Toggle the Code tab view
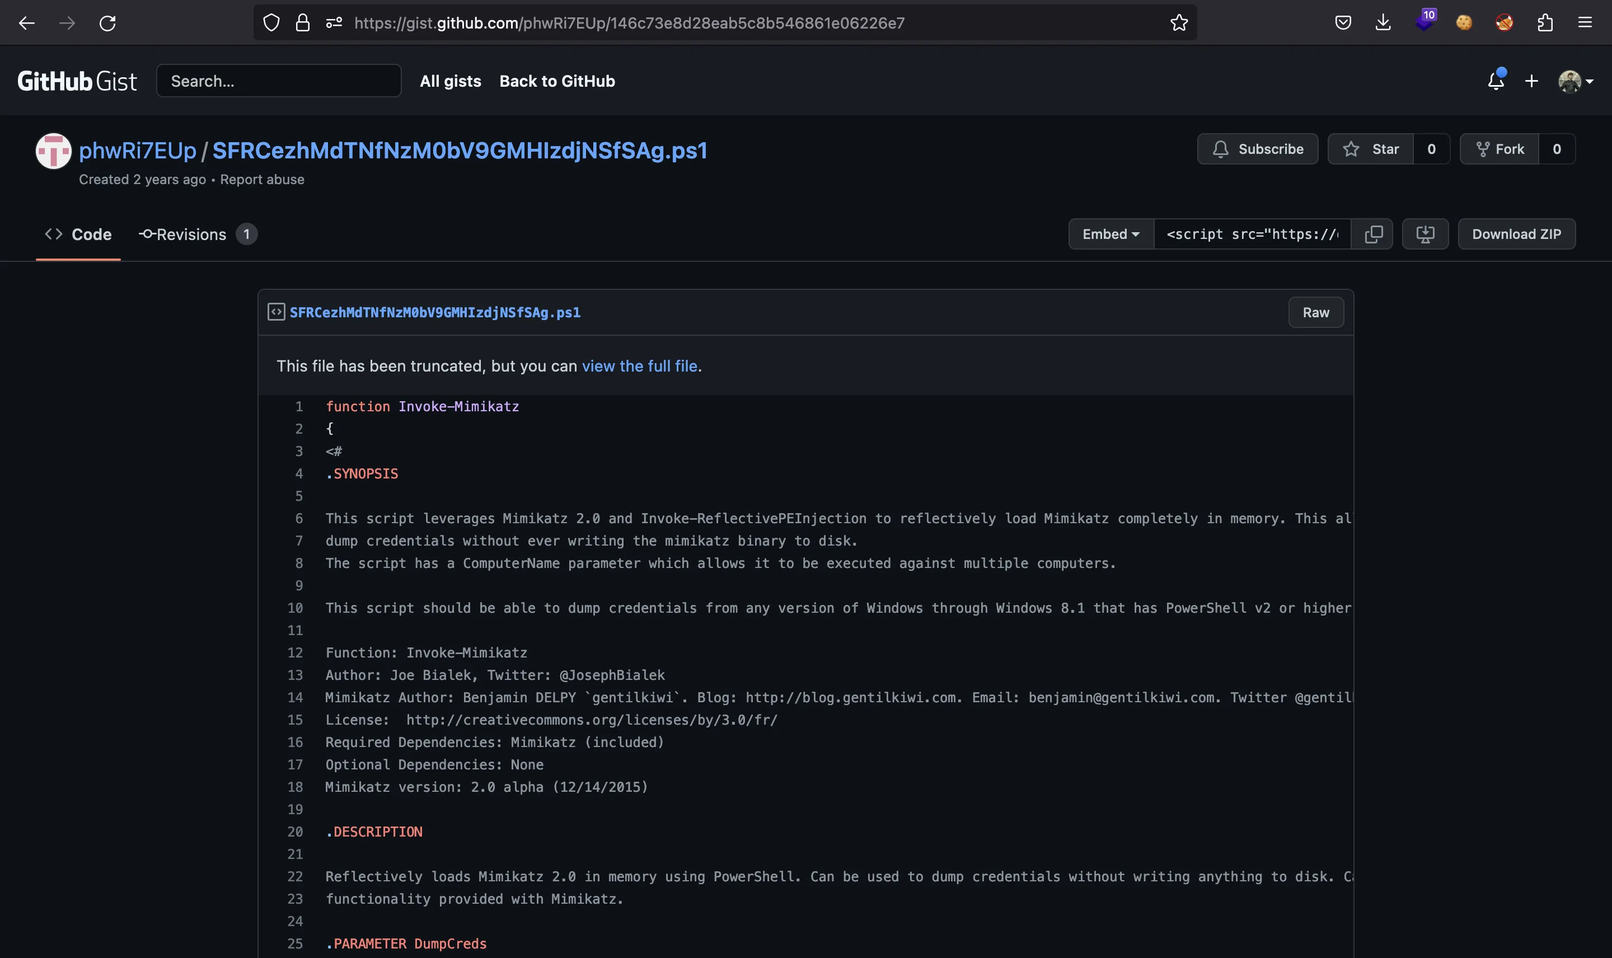 coord(78,234)
